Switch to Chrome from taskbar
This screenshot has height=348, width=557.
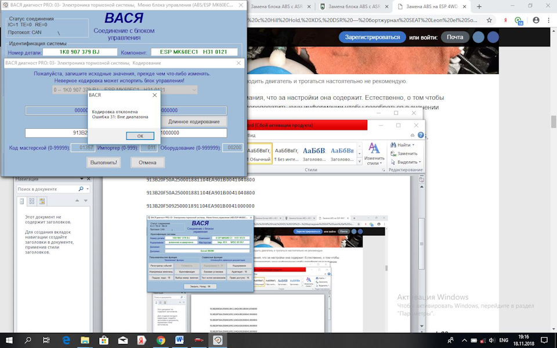[x=161, y=340]
